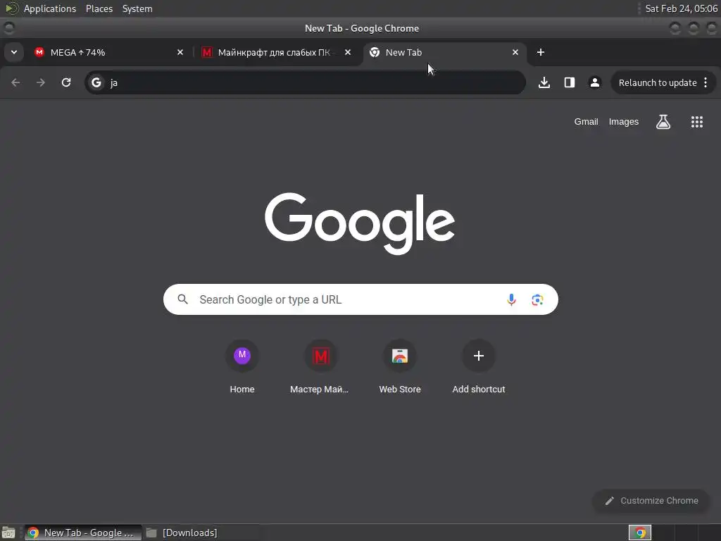The height and width of the screenshot is (541, 721).
Task: Open the Applications menu
Action: [x=50, y=8]
